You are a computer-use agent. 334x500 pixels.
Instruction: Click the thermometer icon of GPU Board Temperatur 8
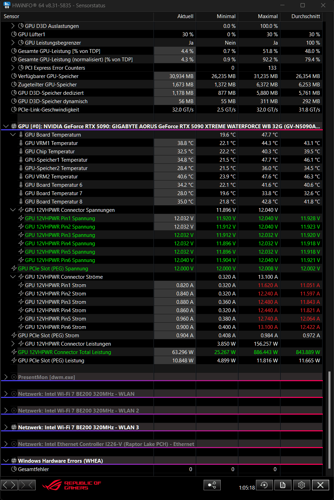21,202
